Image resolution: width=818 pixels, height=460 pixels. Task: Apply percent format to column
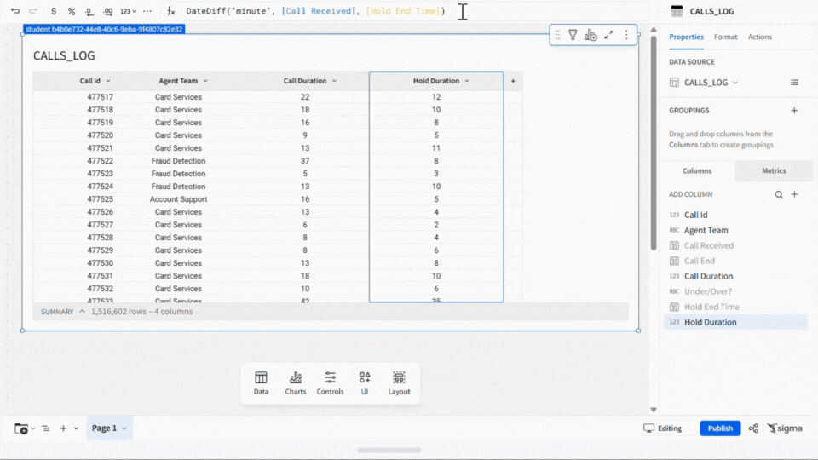[x=72, y=11]
